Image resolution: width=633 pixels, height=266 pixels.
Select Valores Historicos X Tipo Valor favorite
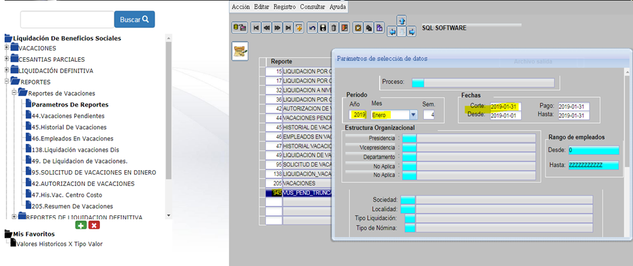pyautogui.click(x=59, y=244)
